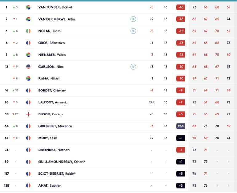Click England flag beside Bloor, George

click(28, 114)
